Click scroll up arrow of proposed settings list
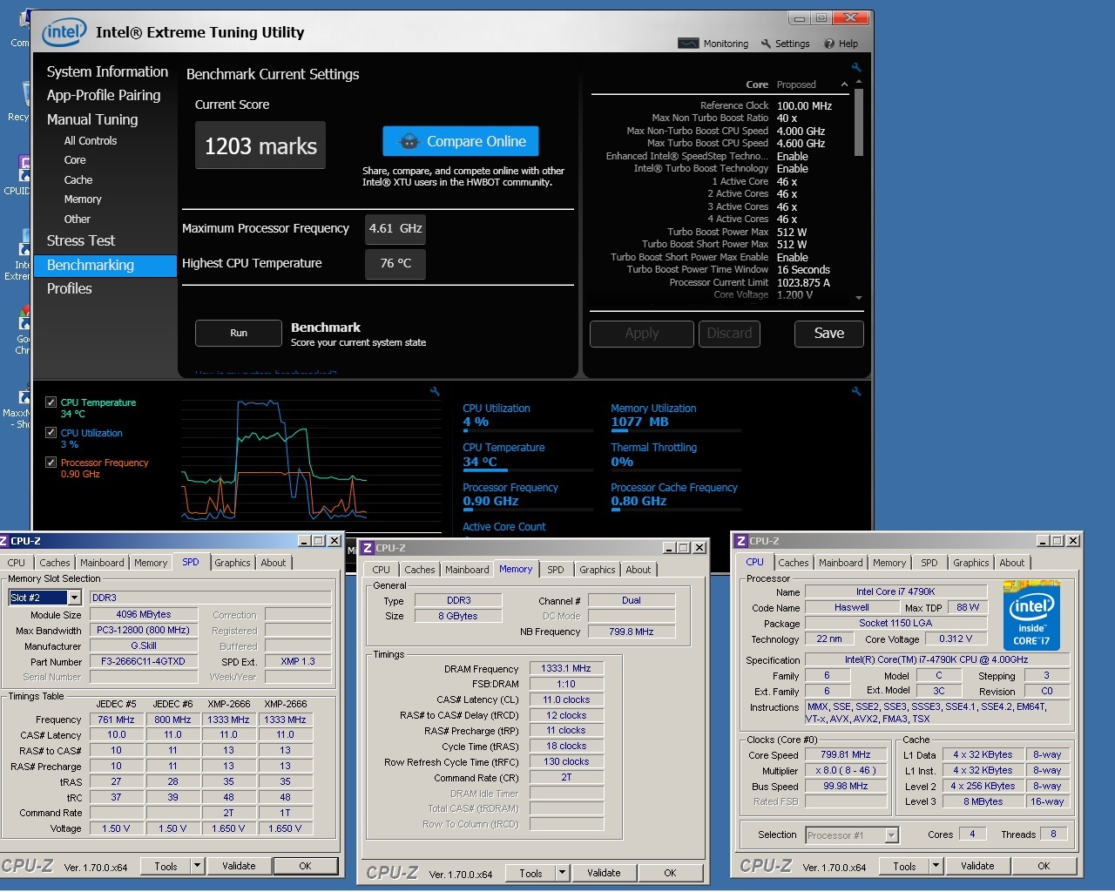 (859, 81)
